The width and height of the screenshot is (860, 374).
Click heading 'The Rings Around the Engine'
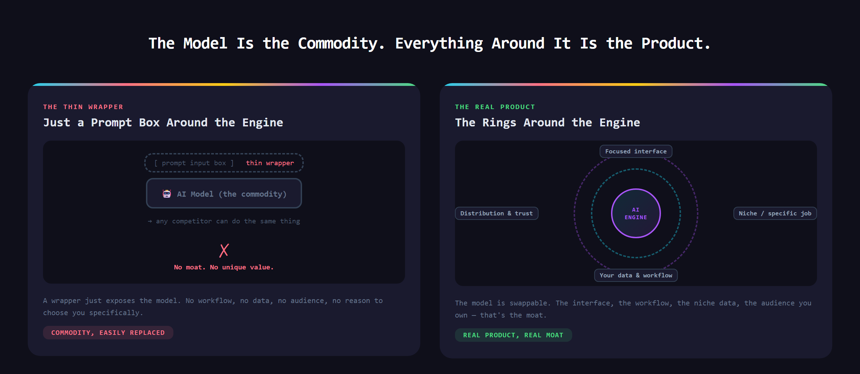tap(548, 123)
